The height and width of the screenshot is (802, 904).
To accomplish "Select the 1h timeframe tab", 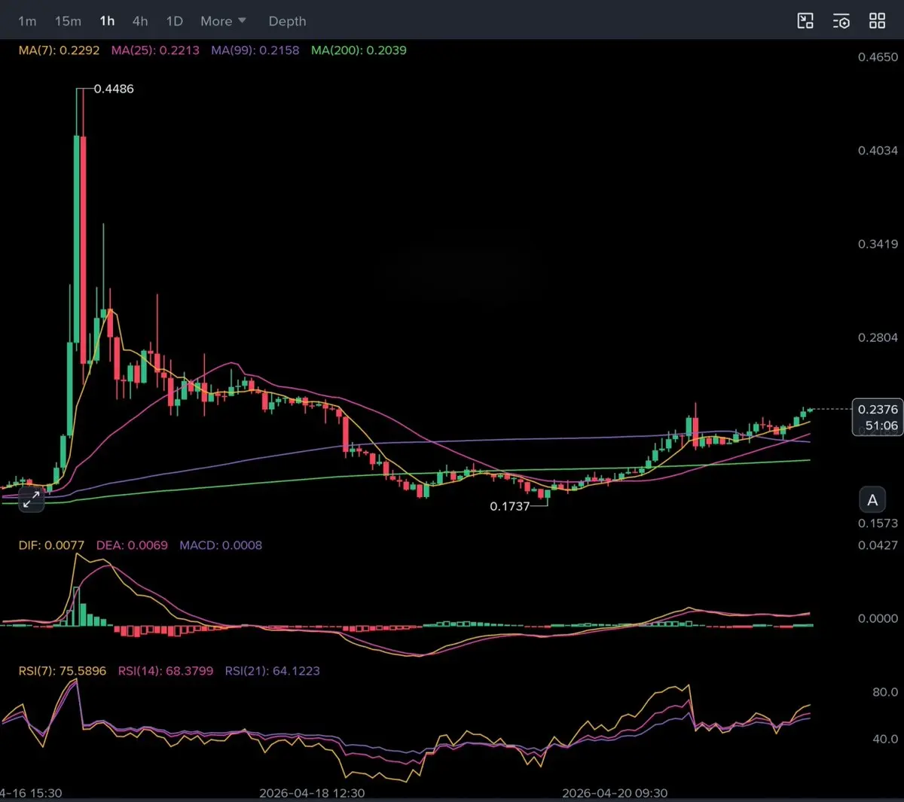I will (x=107, y=21).
